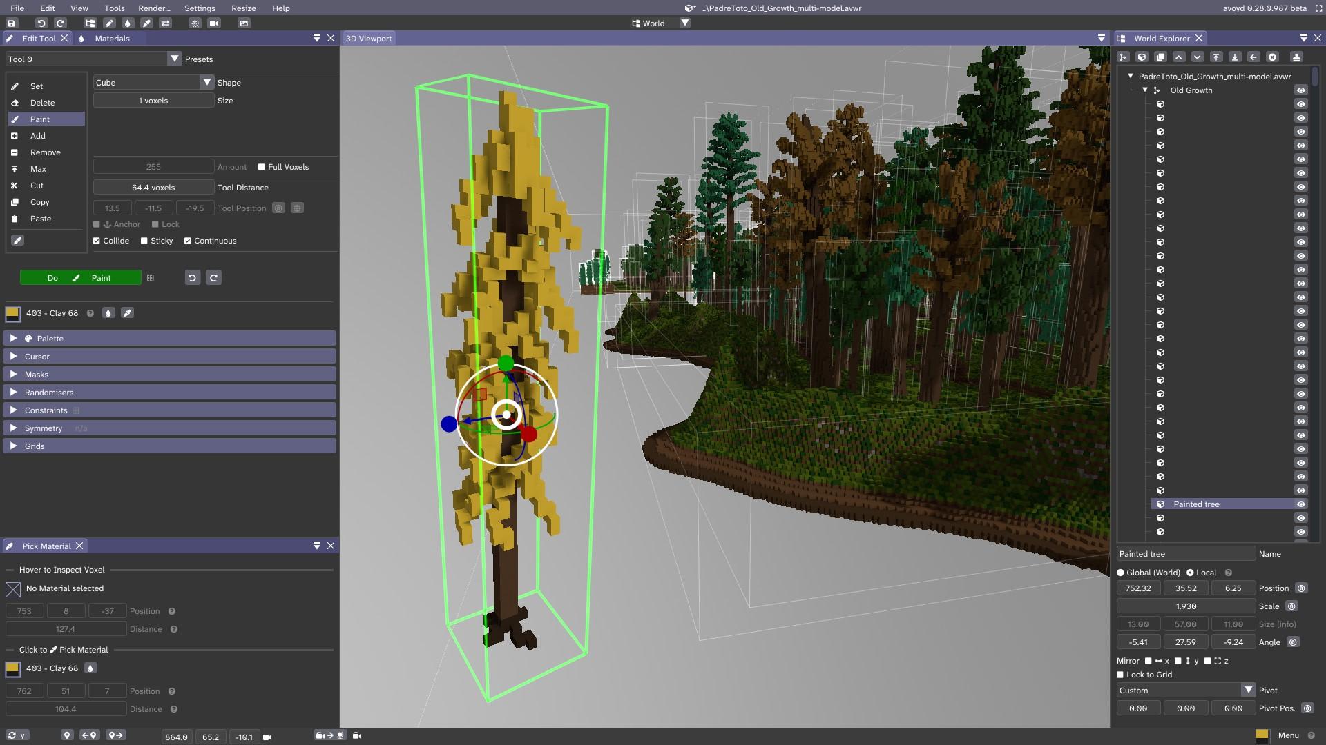Select the Global (World) radio button

(x=1121, y=573)
